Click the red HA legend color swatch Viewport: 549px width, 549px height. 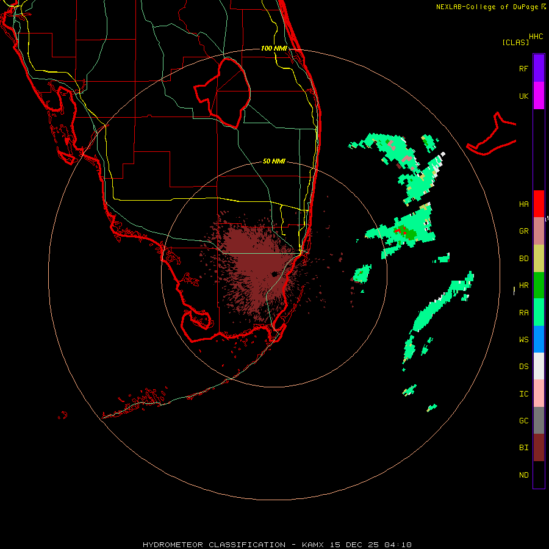(x=539, y=204)
